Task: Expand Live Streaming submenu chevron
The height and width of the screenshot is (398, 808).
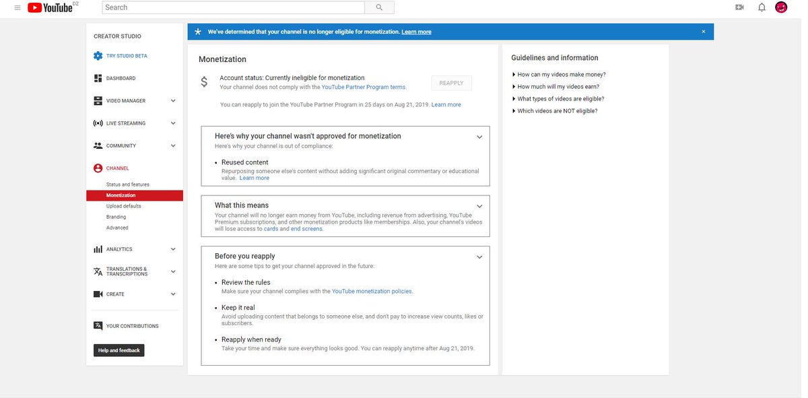Action: tap(173, 123)
